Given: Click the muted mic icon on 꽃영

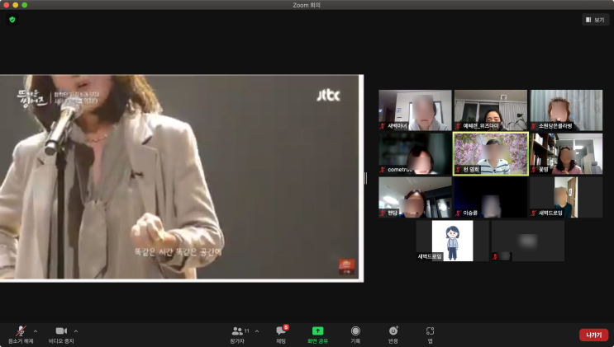Looking at the screenshot, I should 534,170.
